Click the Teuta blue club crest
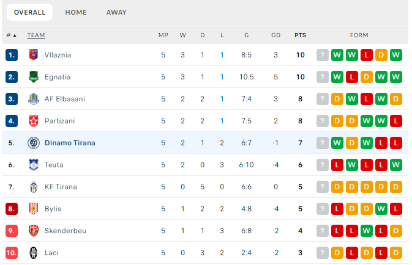 34,165
